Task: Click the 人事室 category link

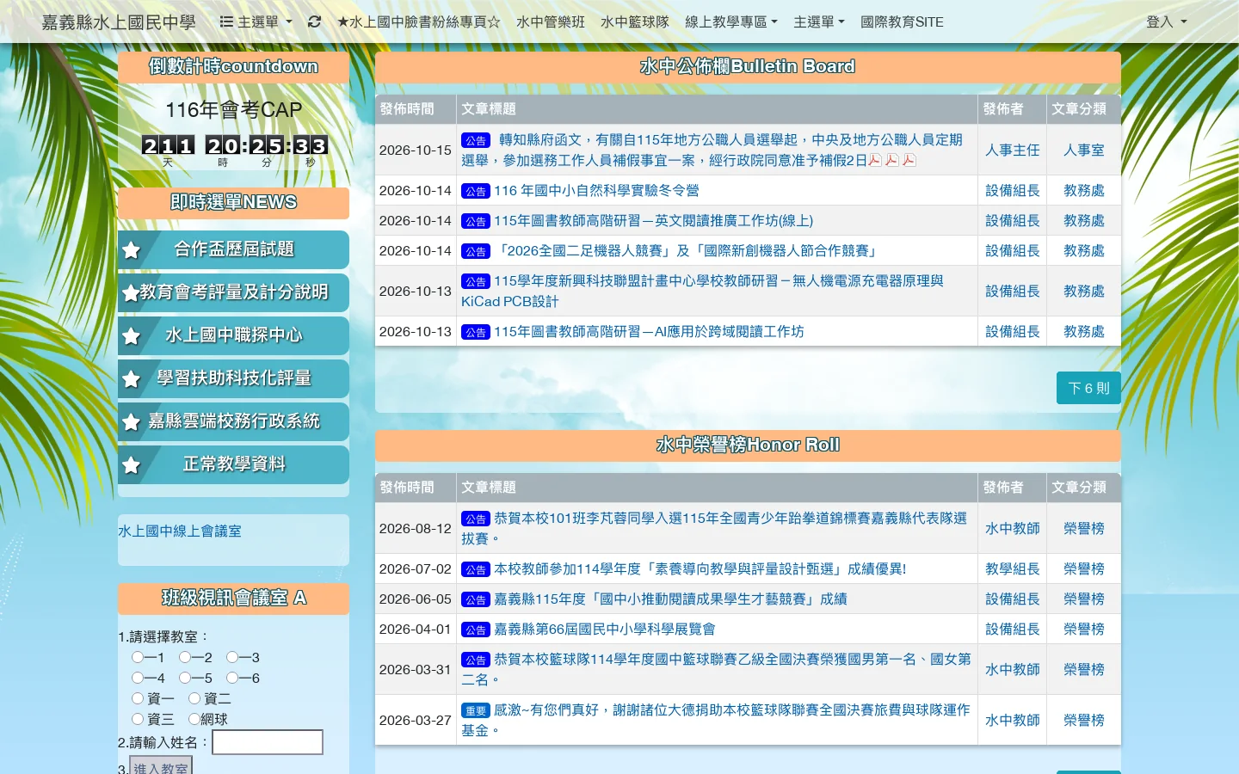Action: (x=1084, y=150)
